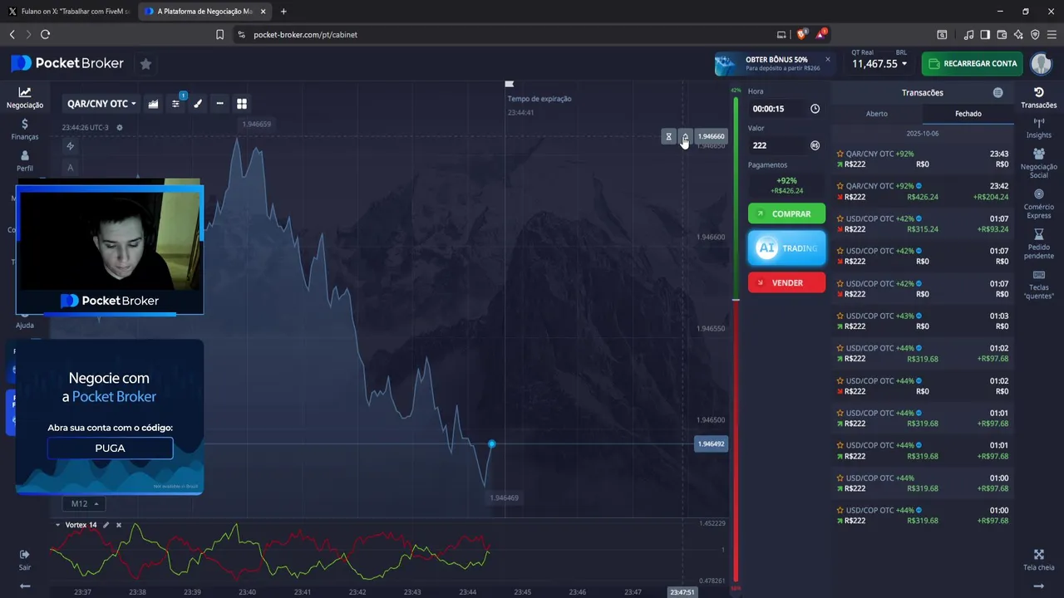Open a new browser tab
Viewport: 1064px width, 598px height.
click(283, 12)
